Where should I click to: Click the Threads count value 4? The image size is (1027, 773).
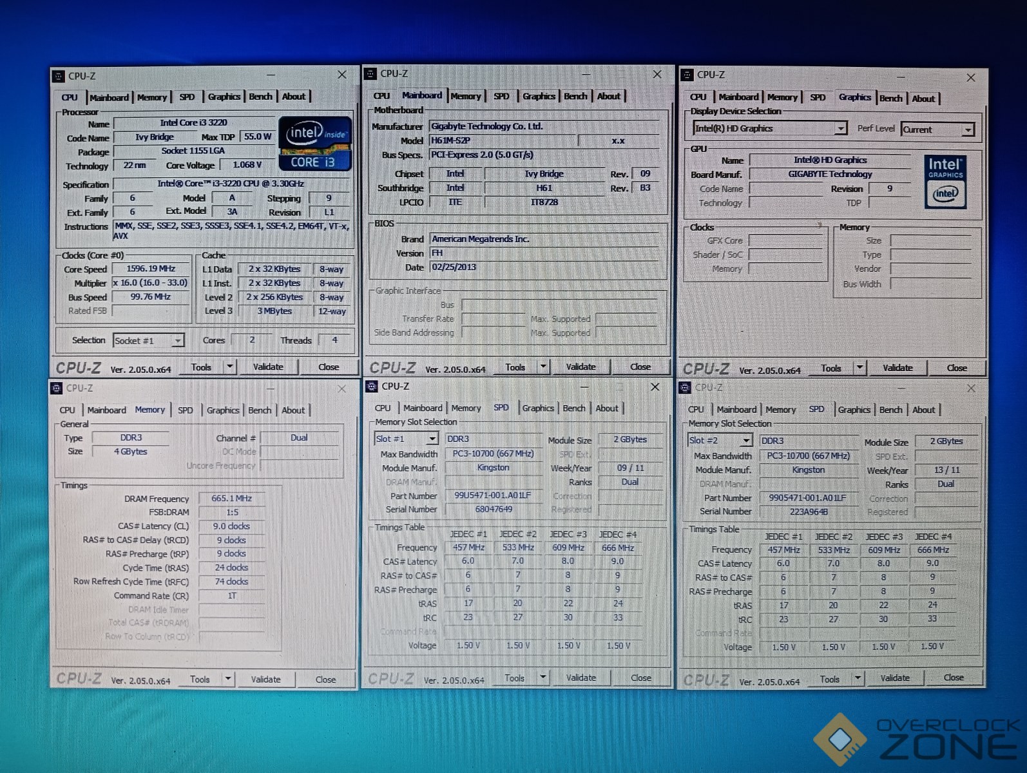point(334,339)
